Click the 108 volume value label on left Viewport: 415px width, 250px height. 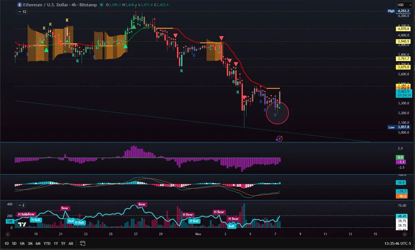point(10,221)
